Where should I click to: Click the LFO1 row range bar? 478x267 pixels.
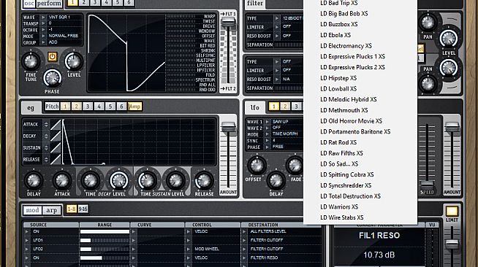pyautogui.click(x=105, y=240)
